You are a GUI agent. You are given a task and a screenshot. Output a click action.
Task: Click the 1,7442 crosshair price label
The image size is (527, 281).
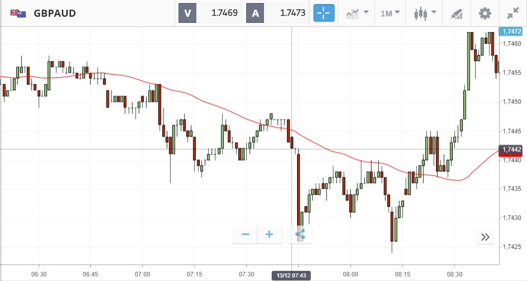pyautogui.click(x=513, y=149)
